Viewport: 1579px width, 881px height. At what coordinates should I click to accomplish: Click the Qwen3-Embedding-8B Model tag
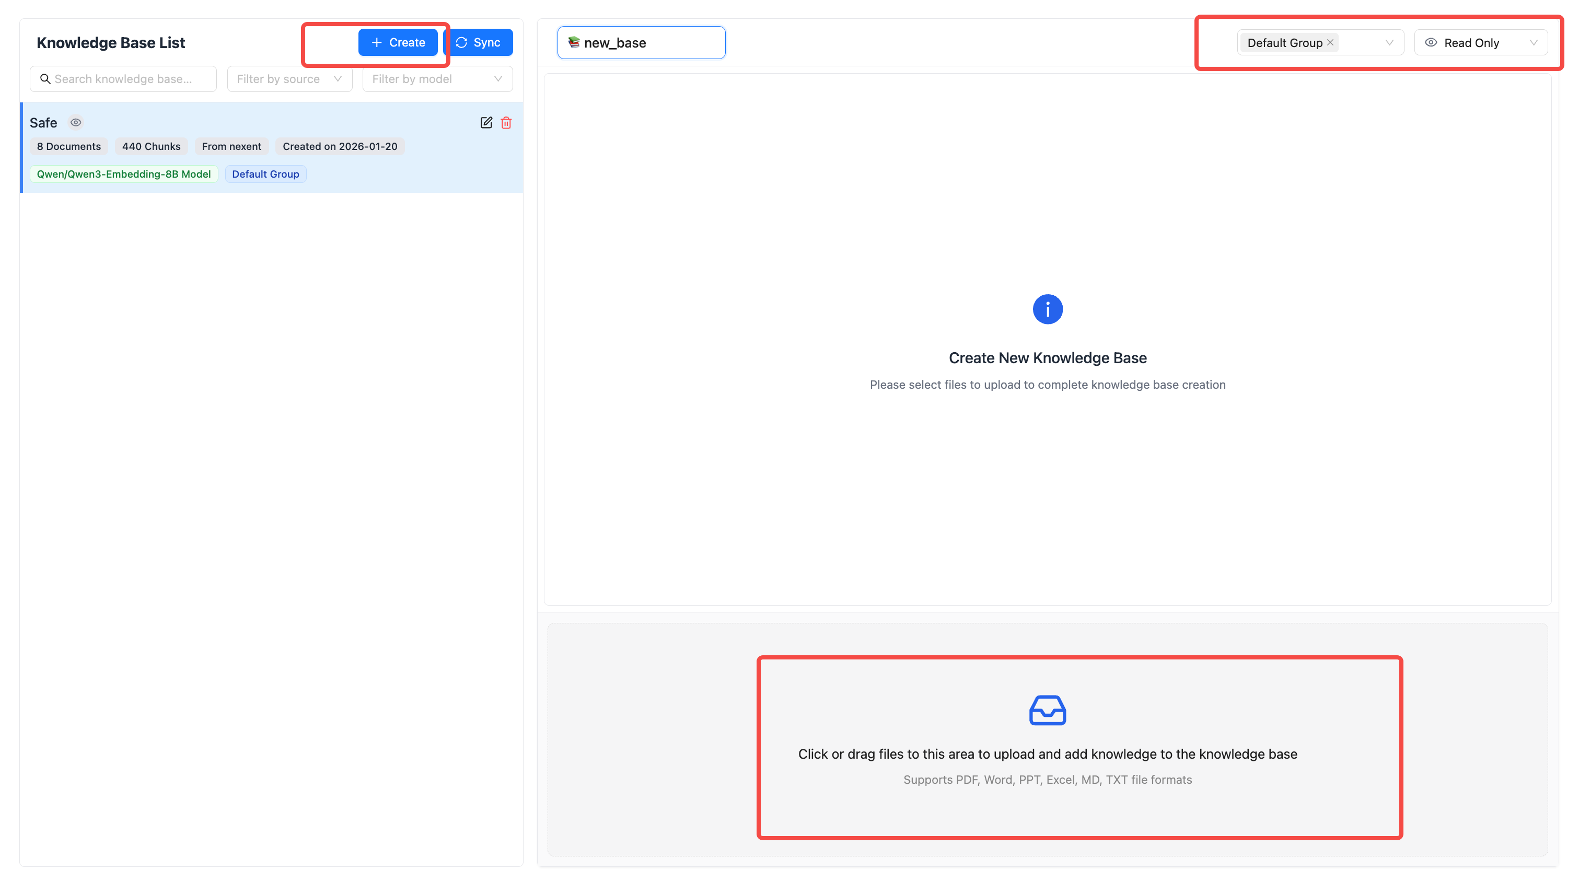pyautogui.click(x=124, y=174)
